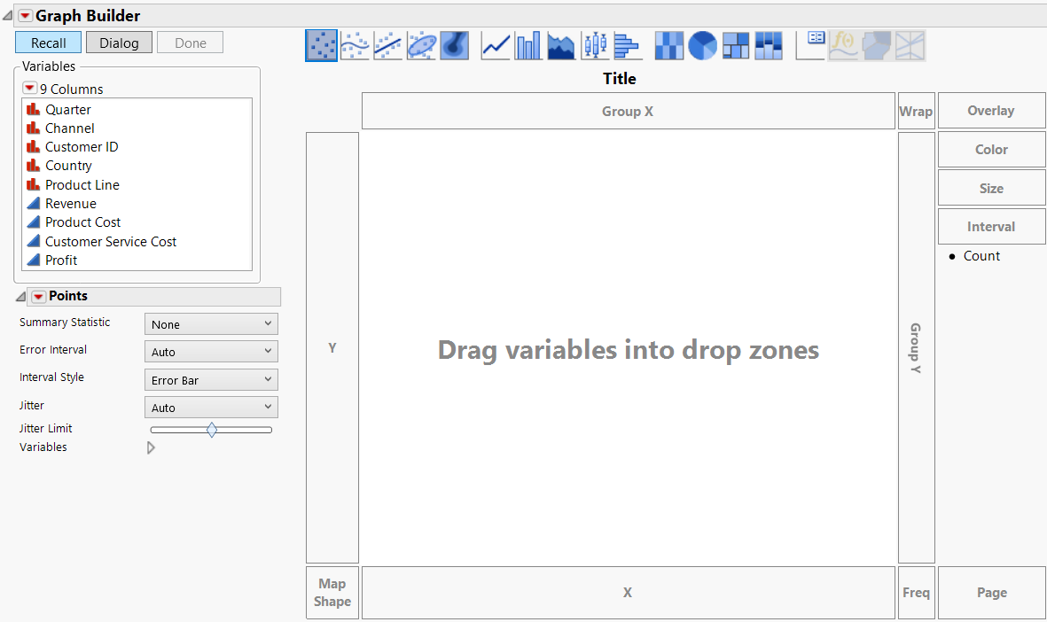Click the Recall button
The width and height of the screenshot is (1047, 622).
tap(48, 42)
